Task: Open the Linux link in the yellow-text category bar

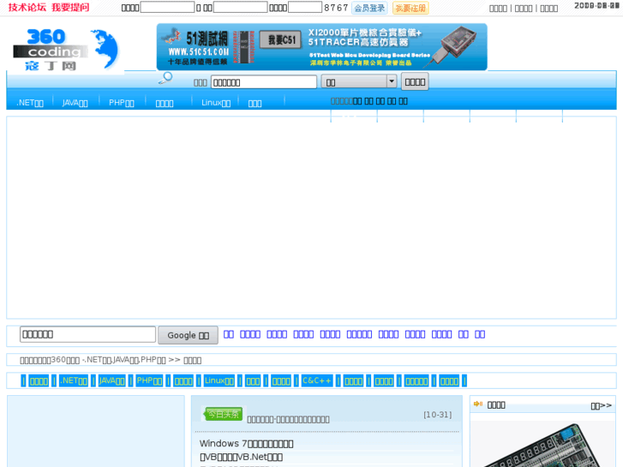Action: (219, 380)
